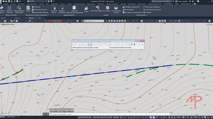This screenshot has height=119, width=213.
Task: Select the alignment grip at blue line end
Action: [172, 65]
